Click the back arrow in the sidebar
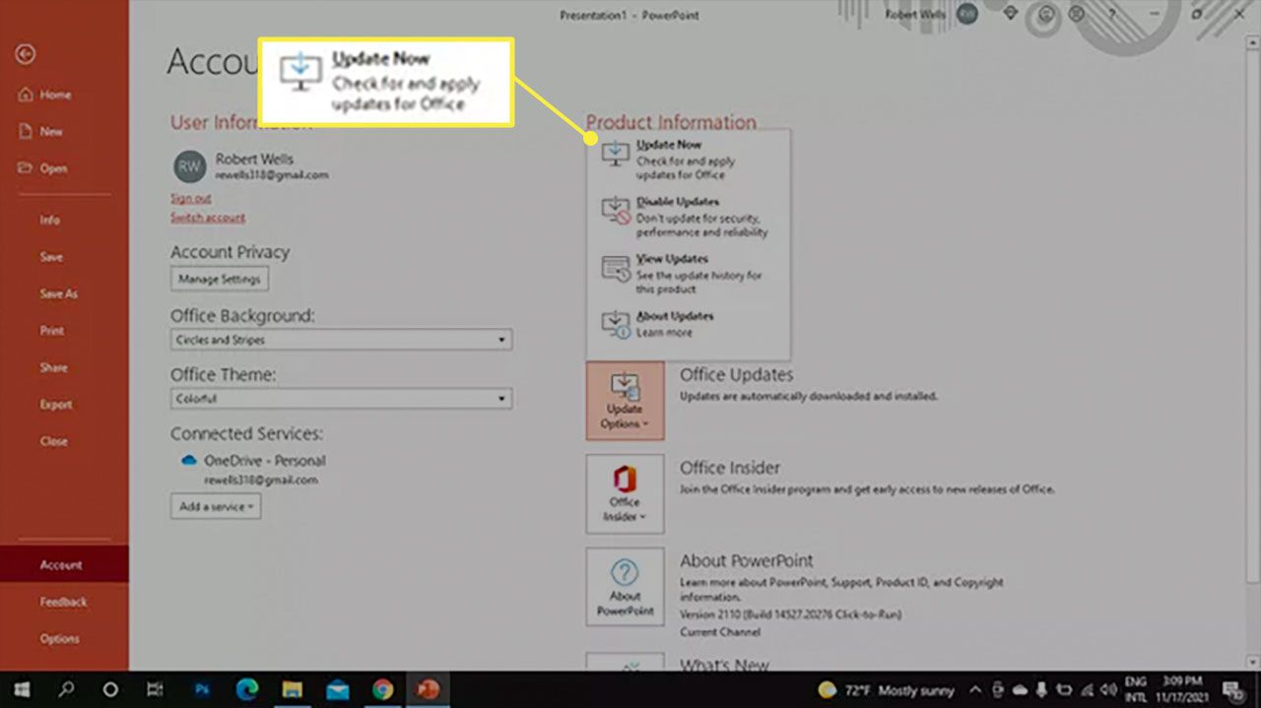 click(26, 54)
